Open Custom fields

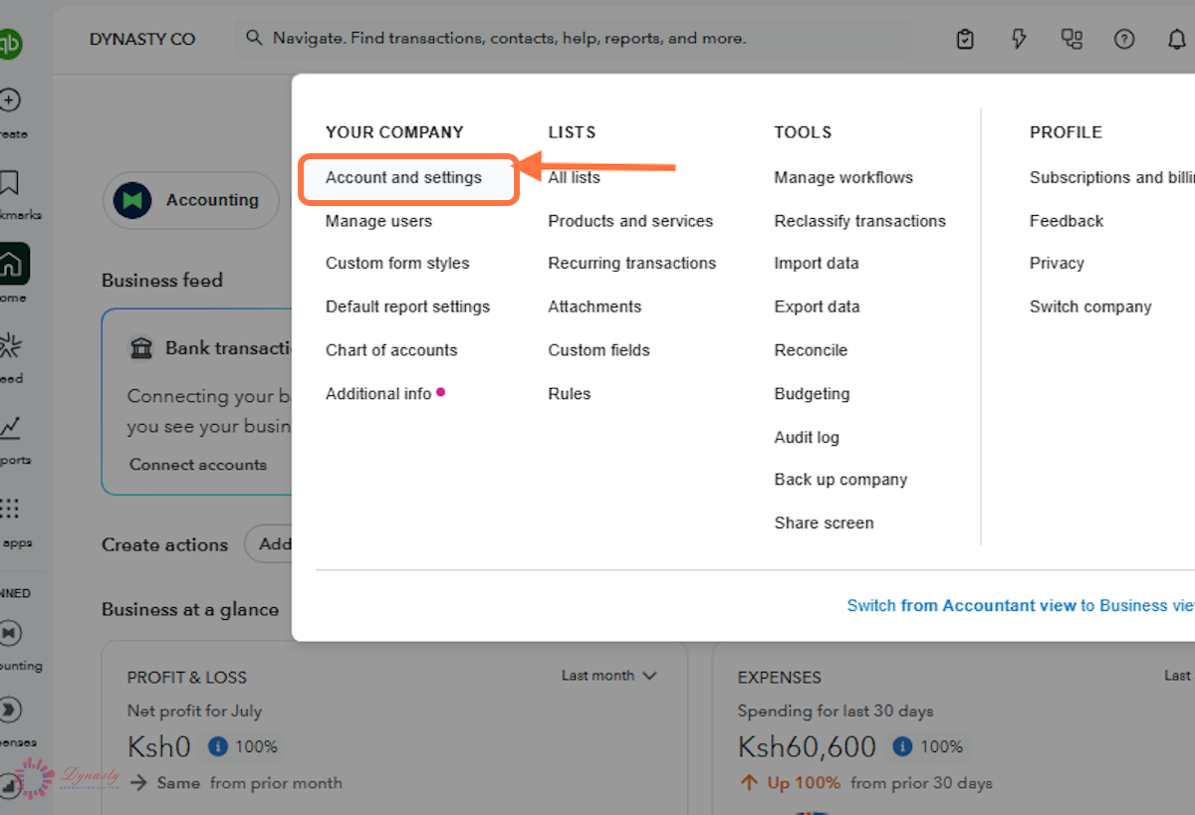[598, 350]
